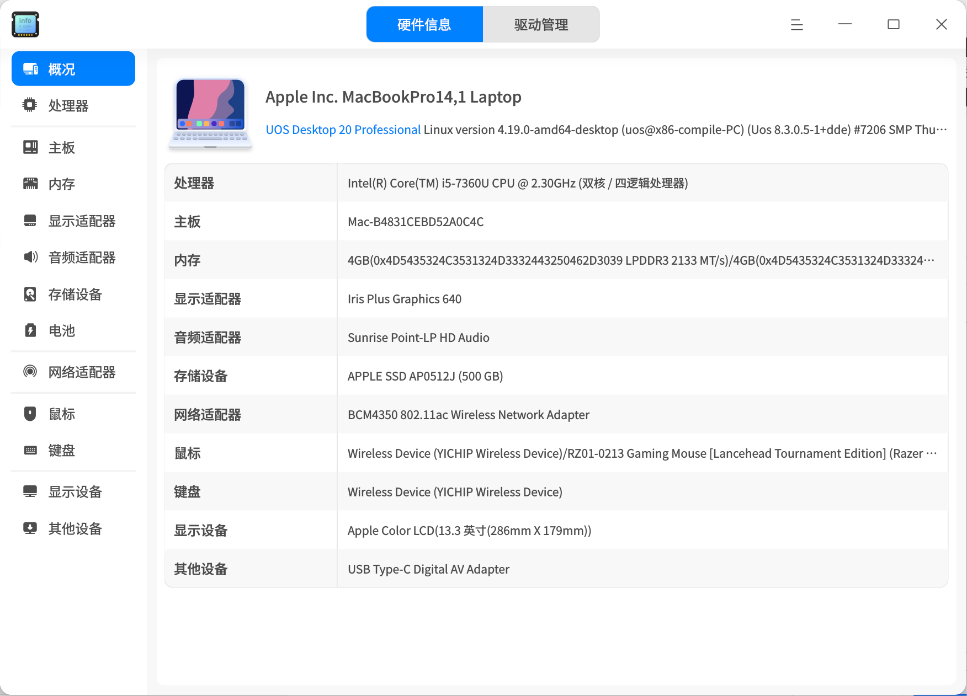Select USB Type-C Digital AV Adapter text
The image size is (967, 696).
[x=428, y=569]
